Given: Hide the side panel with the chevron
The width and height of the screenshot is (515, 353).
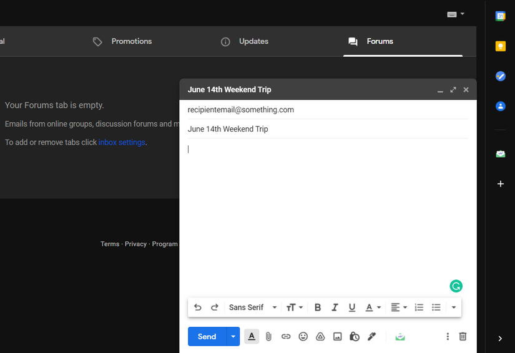Looking at the screenshot, I should 500,339.
